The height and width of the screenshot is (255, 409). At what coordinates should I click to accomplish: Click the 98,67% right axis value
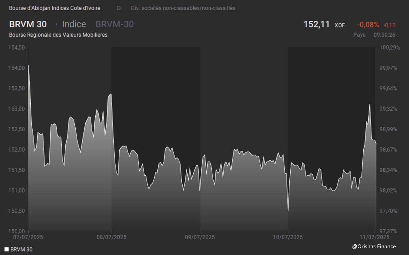click(x=388, y=150)
